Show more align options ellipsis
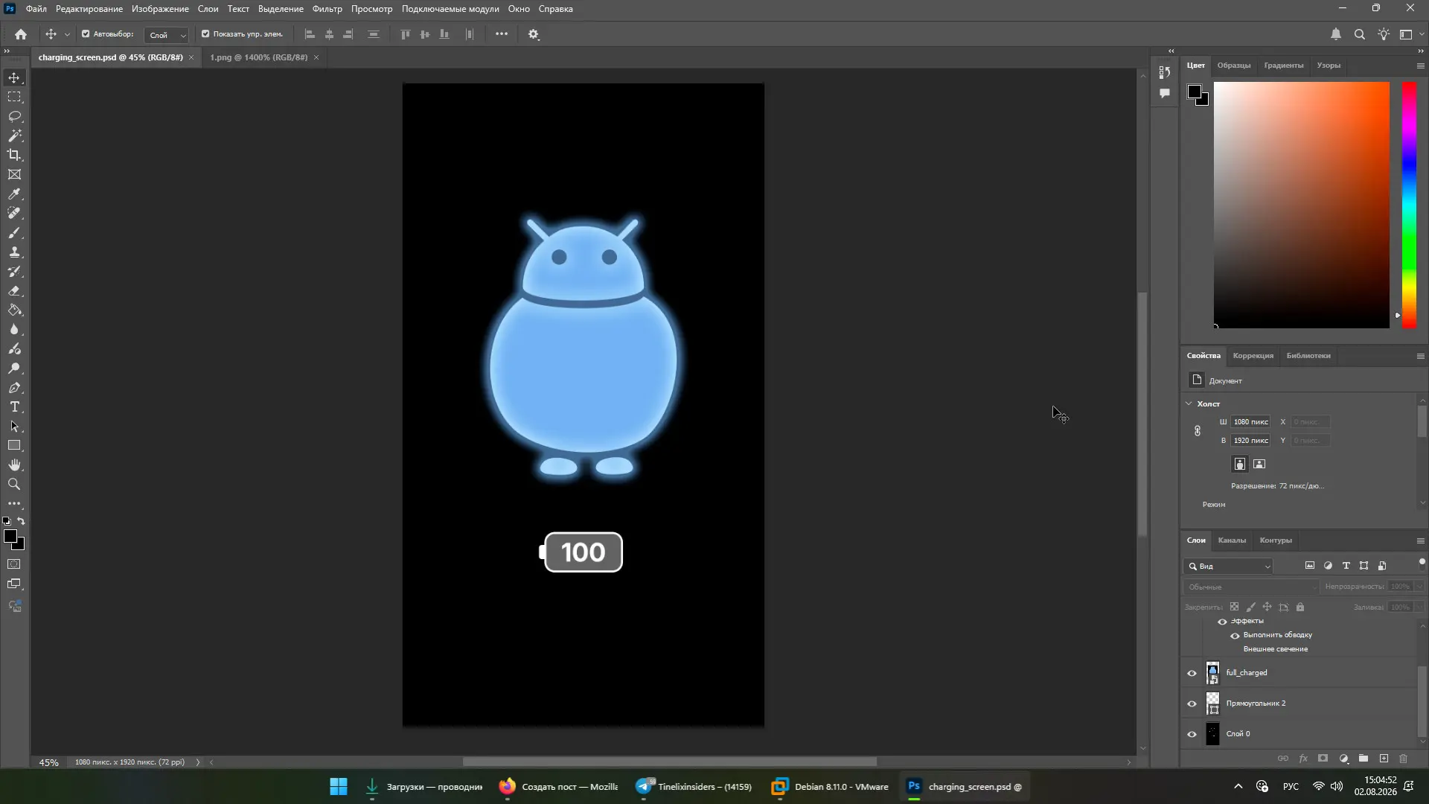1429x804 pixels. pyautogui.click(x=502, y=34)
